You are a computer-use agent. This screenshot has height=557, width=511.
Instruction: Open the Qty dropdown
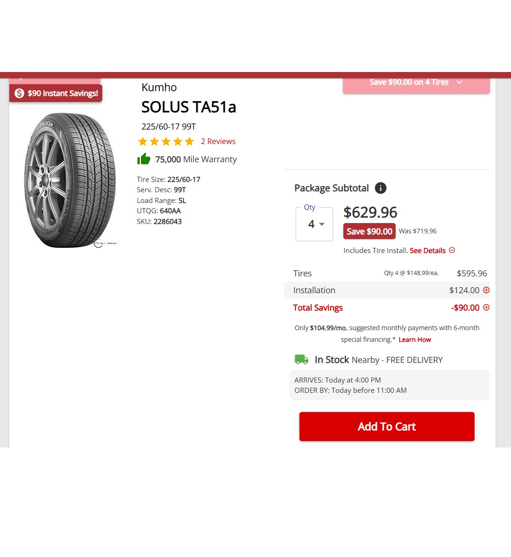tap(314, 224)
